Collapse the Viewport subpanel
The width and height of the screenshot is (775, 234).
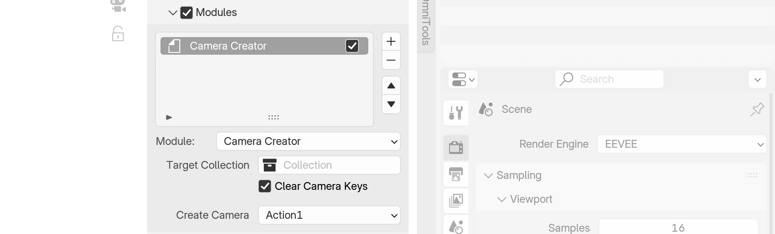(501, 200)
